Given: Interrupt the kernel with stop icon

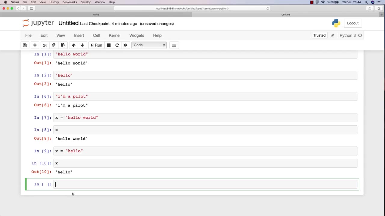Looking at the screenshot, I should pos(109,45).
